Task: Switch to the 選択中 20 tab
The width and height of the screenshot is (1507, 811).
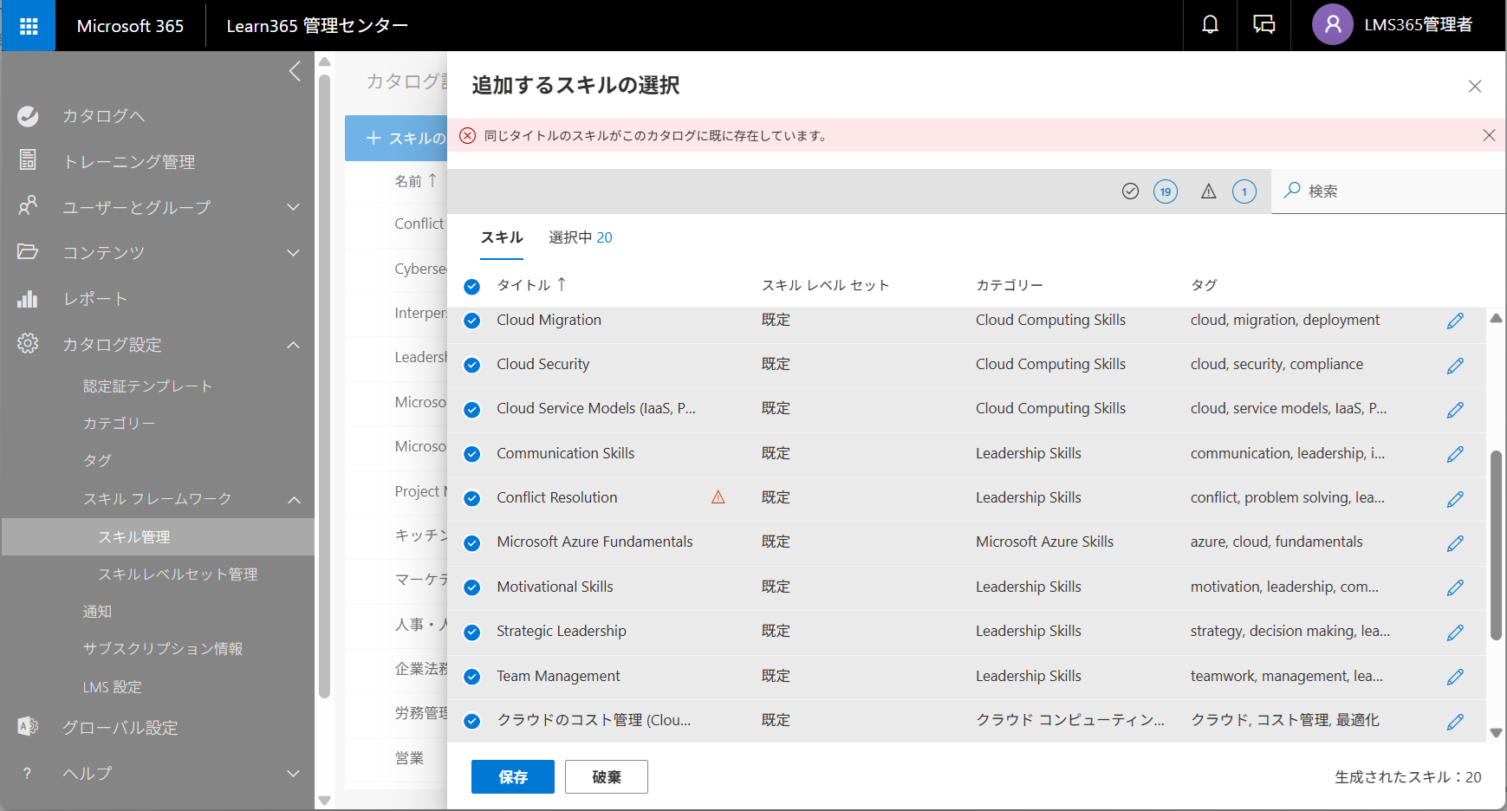Action: [x=580, y=237]
